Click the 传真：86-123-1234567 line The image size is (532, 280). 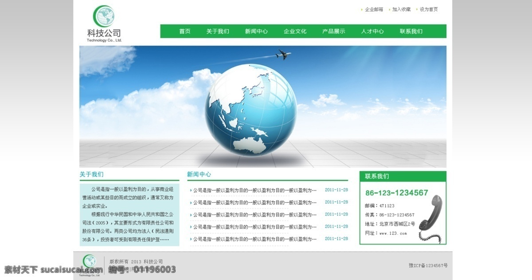pos(390,215)
